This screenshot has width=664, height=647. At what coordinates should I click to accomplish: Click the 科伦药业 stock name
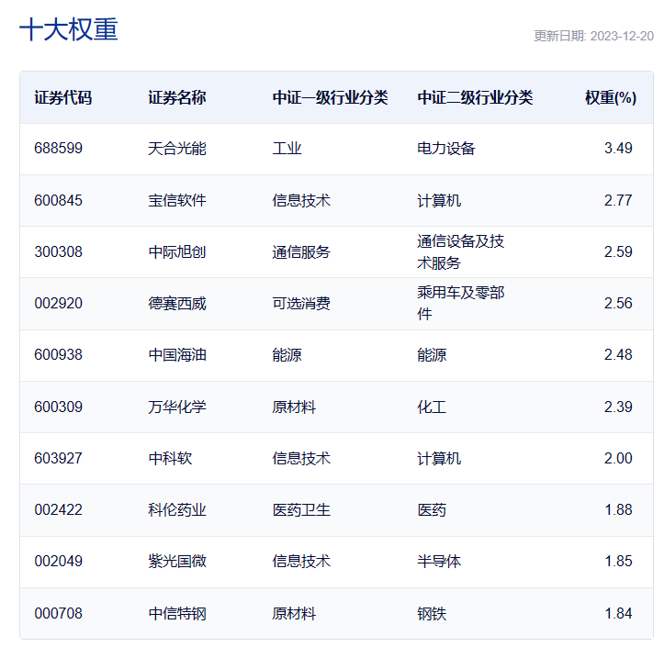tap(177, 509)
